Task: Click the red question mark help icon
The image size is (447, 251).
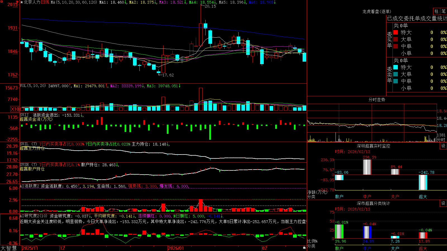Action: [18, 2]
